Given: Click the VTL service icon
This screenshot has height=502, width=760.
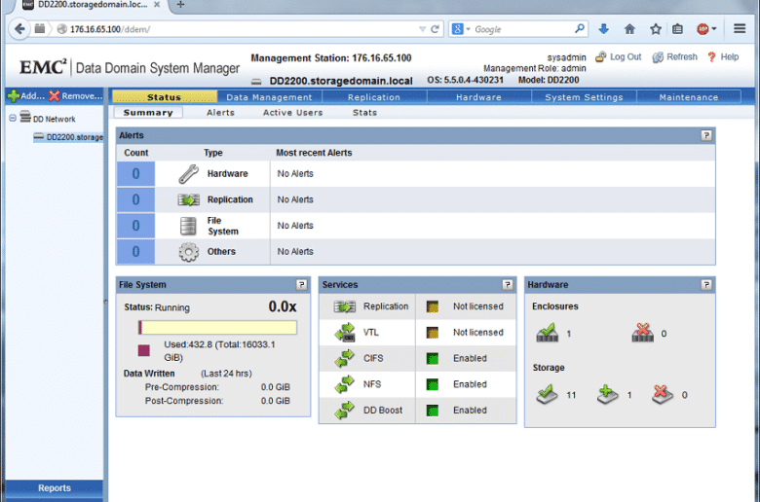Looking at the screenshot, I should (345, 333).
